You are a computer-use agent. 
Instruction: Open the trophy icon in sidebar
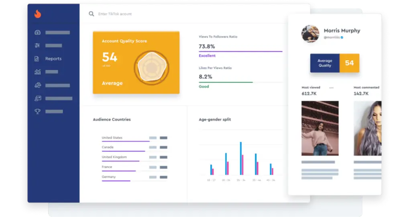tap(38, 112)
